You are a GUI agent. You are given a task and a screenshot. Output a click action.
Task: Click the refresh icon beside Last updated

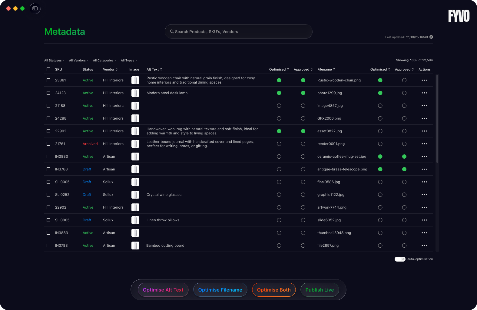point(431,37)
